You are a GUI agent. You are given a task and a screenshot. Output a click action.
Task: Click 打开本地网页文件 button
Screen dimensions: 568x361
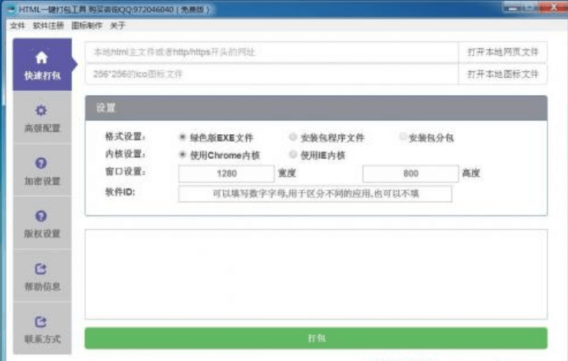pos(503,52)
